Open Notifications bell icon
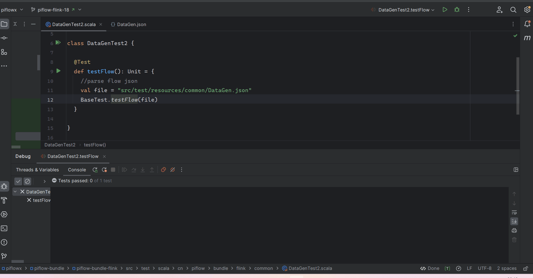This screenshot has width=533, height=278. click(527, 24)
